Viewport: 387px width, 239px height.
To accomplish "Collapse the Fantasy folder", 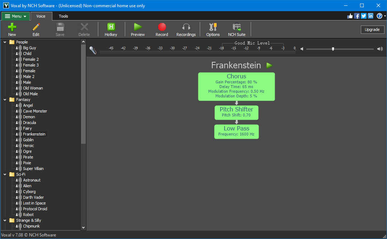I will (x=5, y=100).
